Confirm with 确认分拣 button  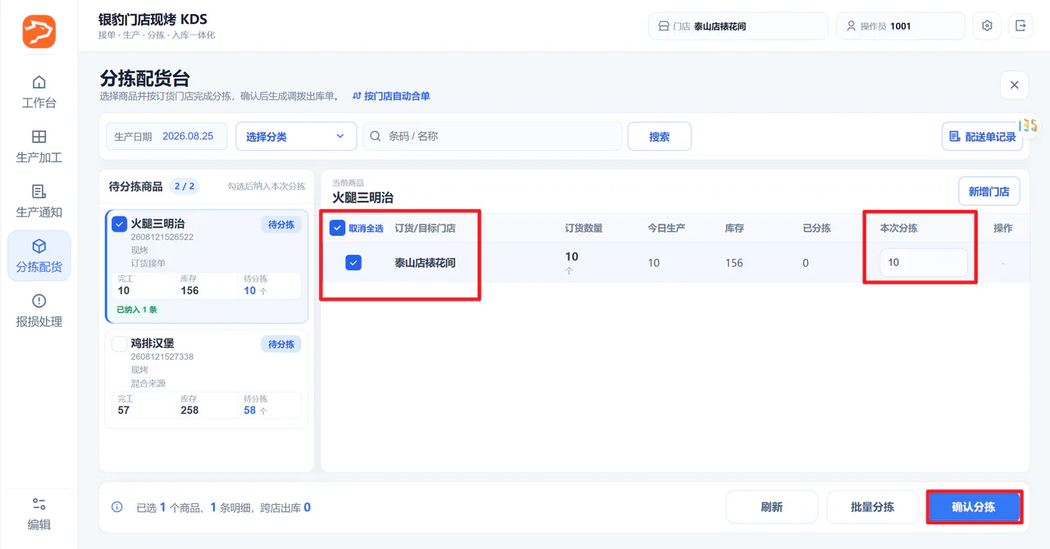[974, 507]
